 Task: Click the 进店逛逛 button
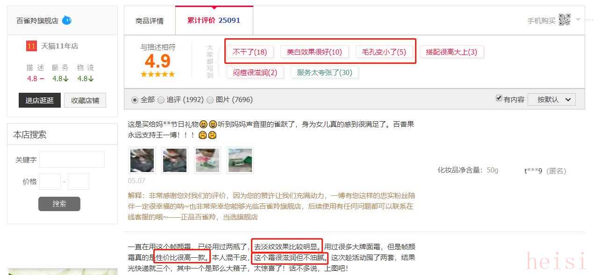click(40, 100)
